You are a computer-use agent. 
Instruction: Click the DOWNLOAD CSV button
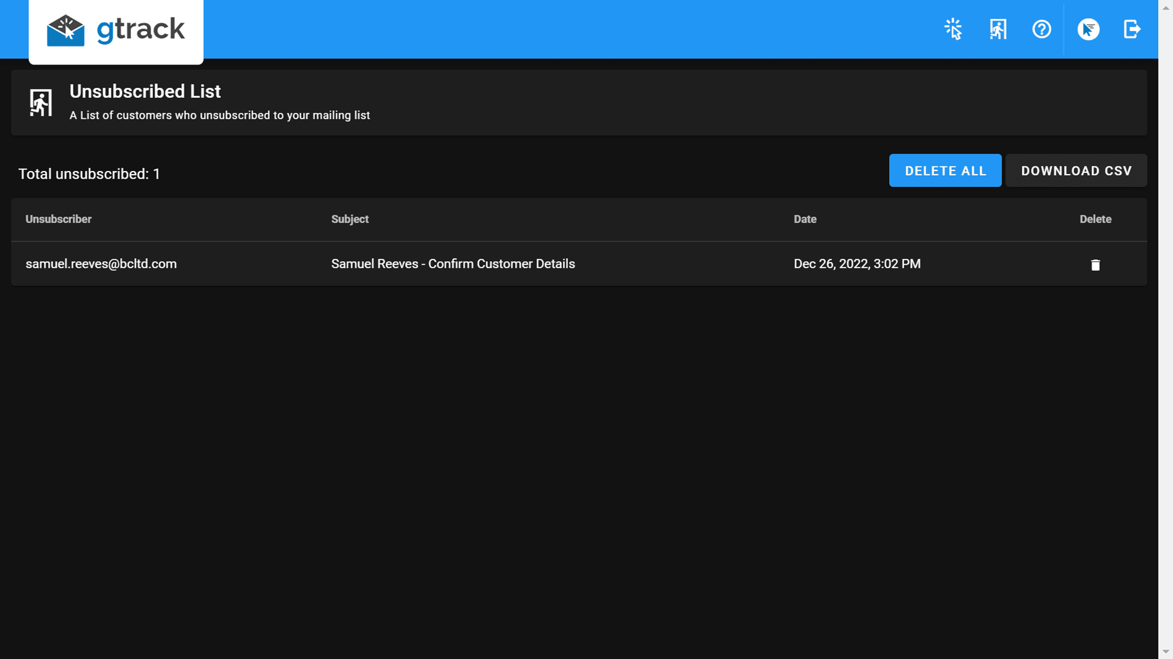click(1076, 170)
